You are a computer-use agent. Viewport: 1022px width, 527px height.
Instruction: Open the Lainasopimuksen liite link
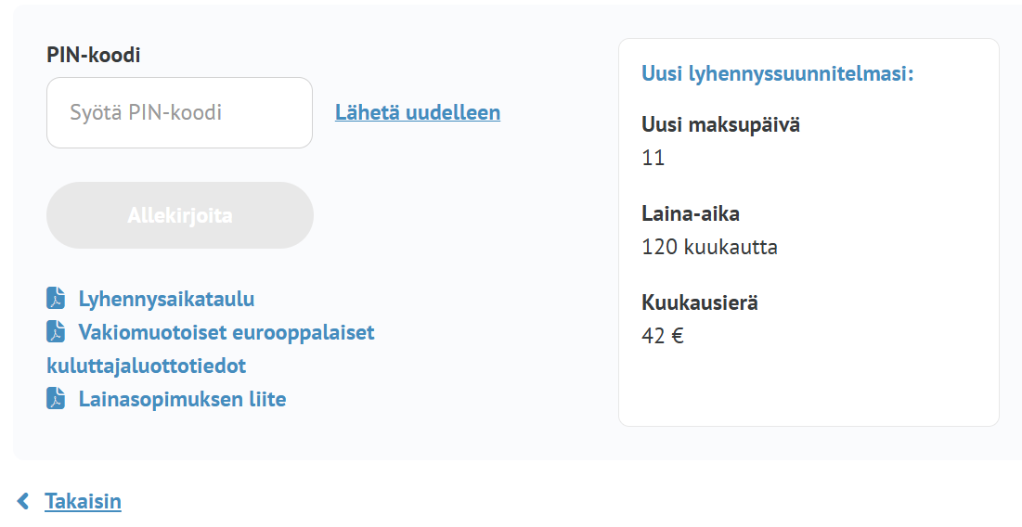coord(182,399)
